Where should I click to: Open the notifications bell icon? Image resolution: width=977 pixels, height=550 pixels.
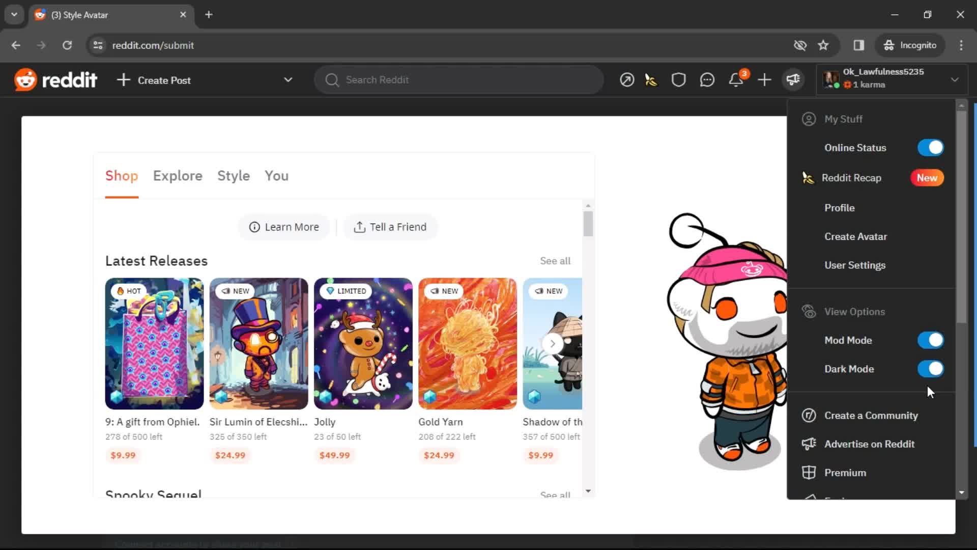tap(737, 80)
